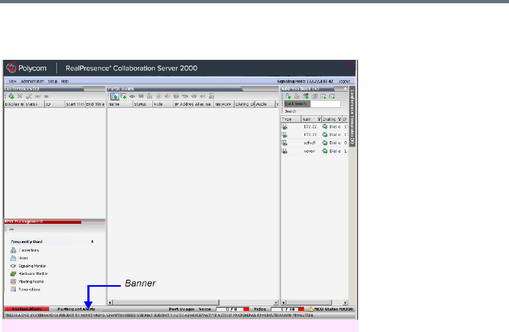Click the Add Participant From Address Book icon

click(x=123, y=96)
